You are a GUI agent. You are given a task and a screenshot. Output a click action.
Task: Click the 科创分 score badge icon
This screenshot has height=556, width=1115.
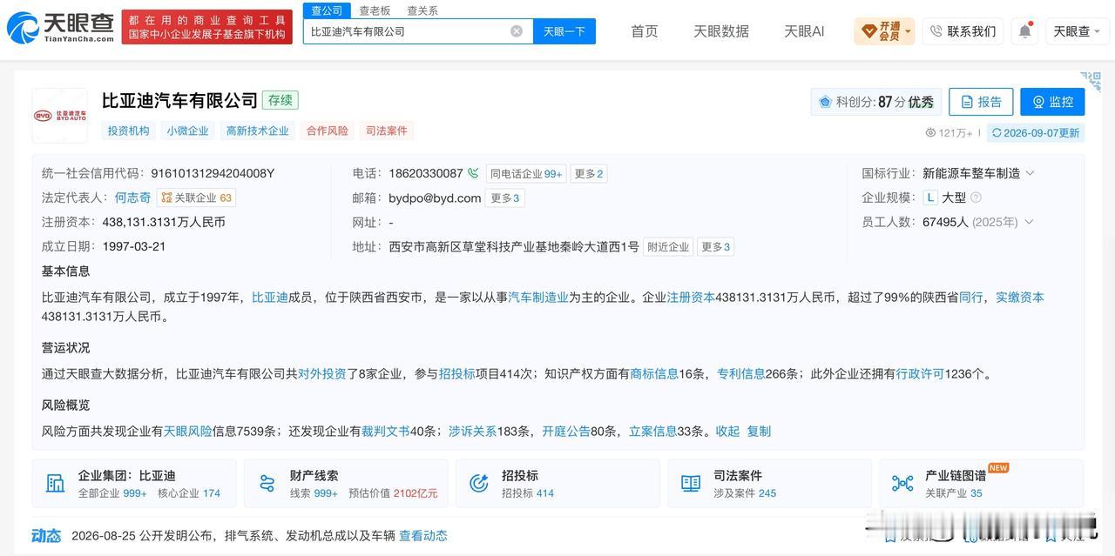point(825,102)
